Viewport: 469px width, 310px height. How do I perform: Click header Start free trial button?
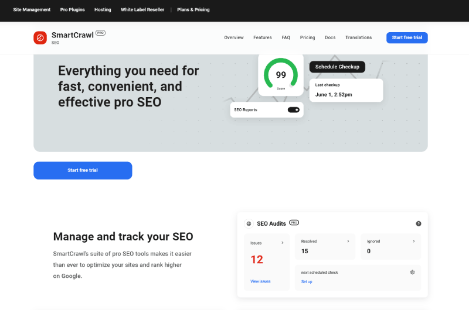pos(407,37)
